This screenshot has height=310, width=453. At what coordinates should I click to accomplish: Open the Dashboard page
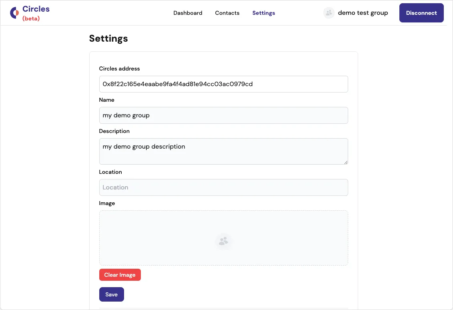(188, 13)
